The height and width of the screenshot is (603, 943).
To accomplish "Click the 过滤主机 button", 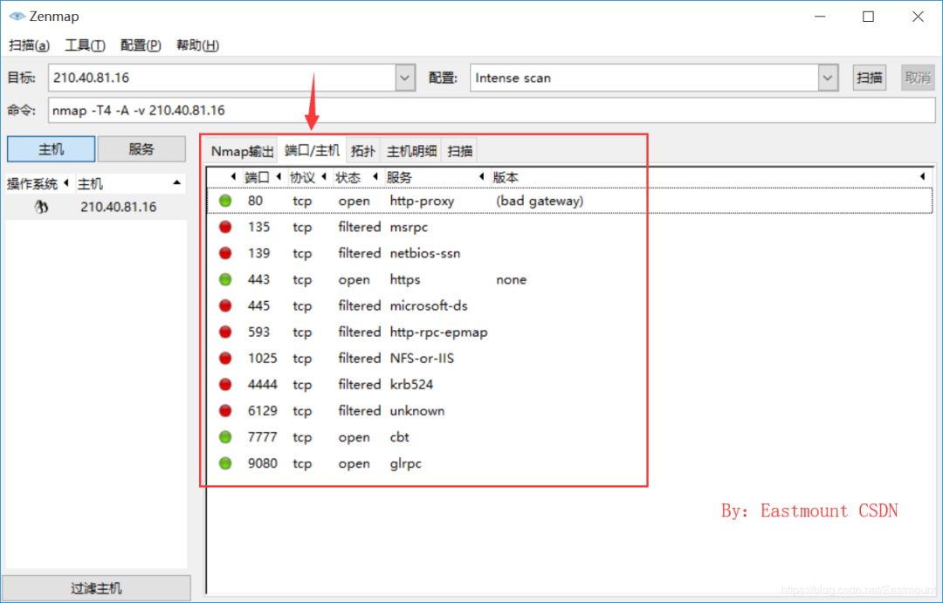I will click(96, 586).
